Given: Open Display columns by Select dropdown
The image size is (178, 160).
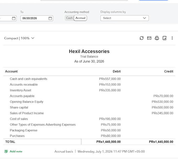Looking at the screenshot, I should click(125, 18).
